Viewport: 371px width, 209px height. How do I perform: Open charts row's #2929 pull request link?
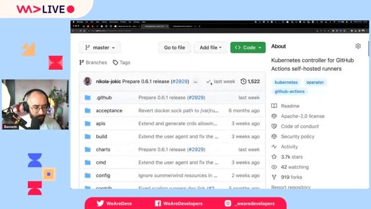click(196, 150)
